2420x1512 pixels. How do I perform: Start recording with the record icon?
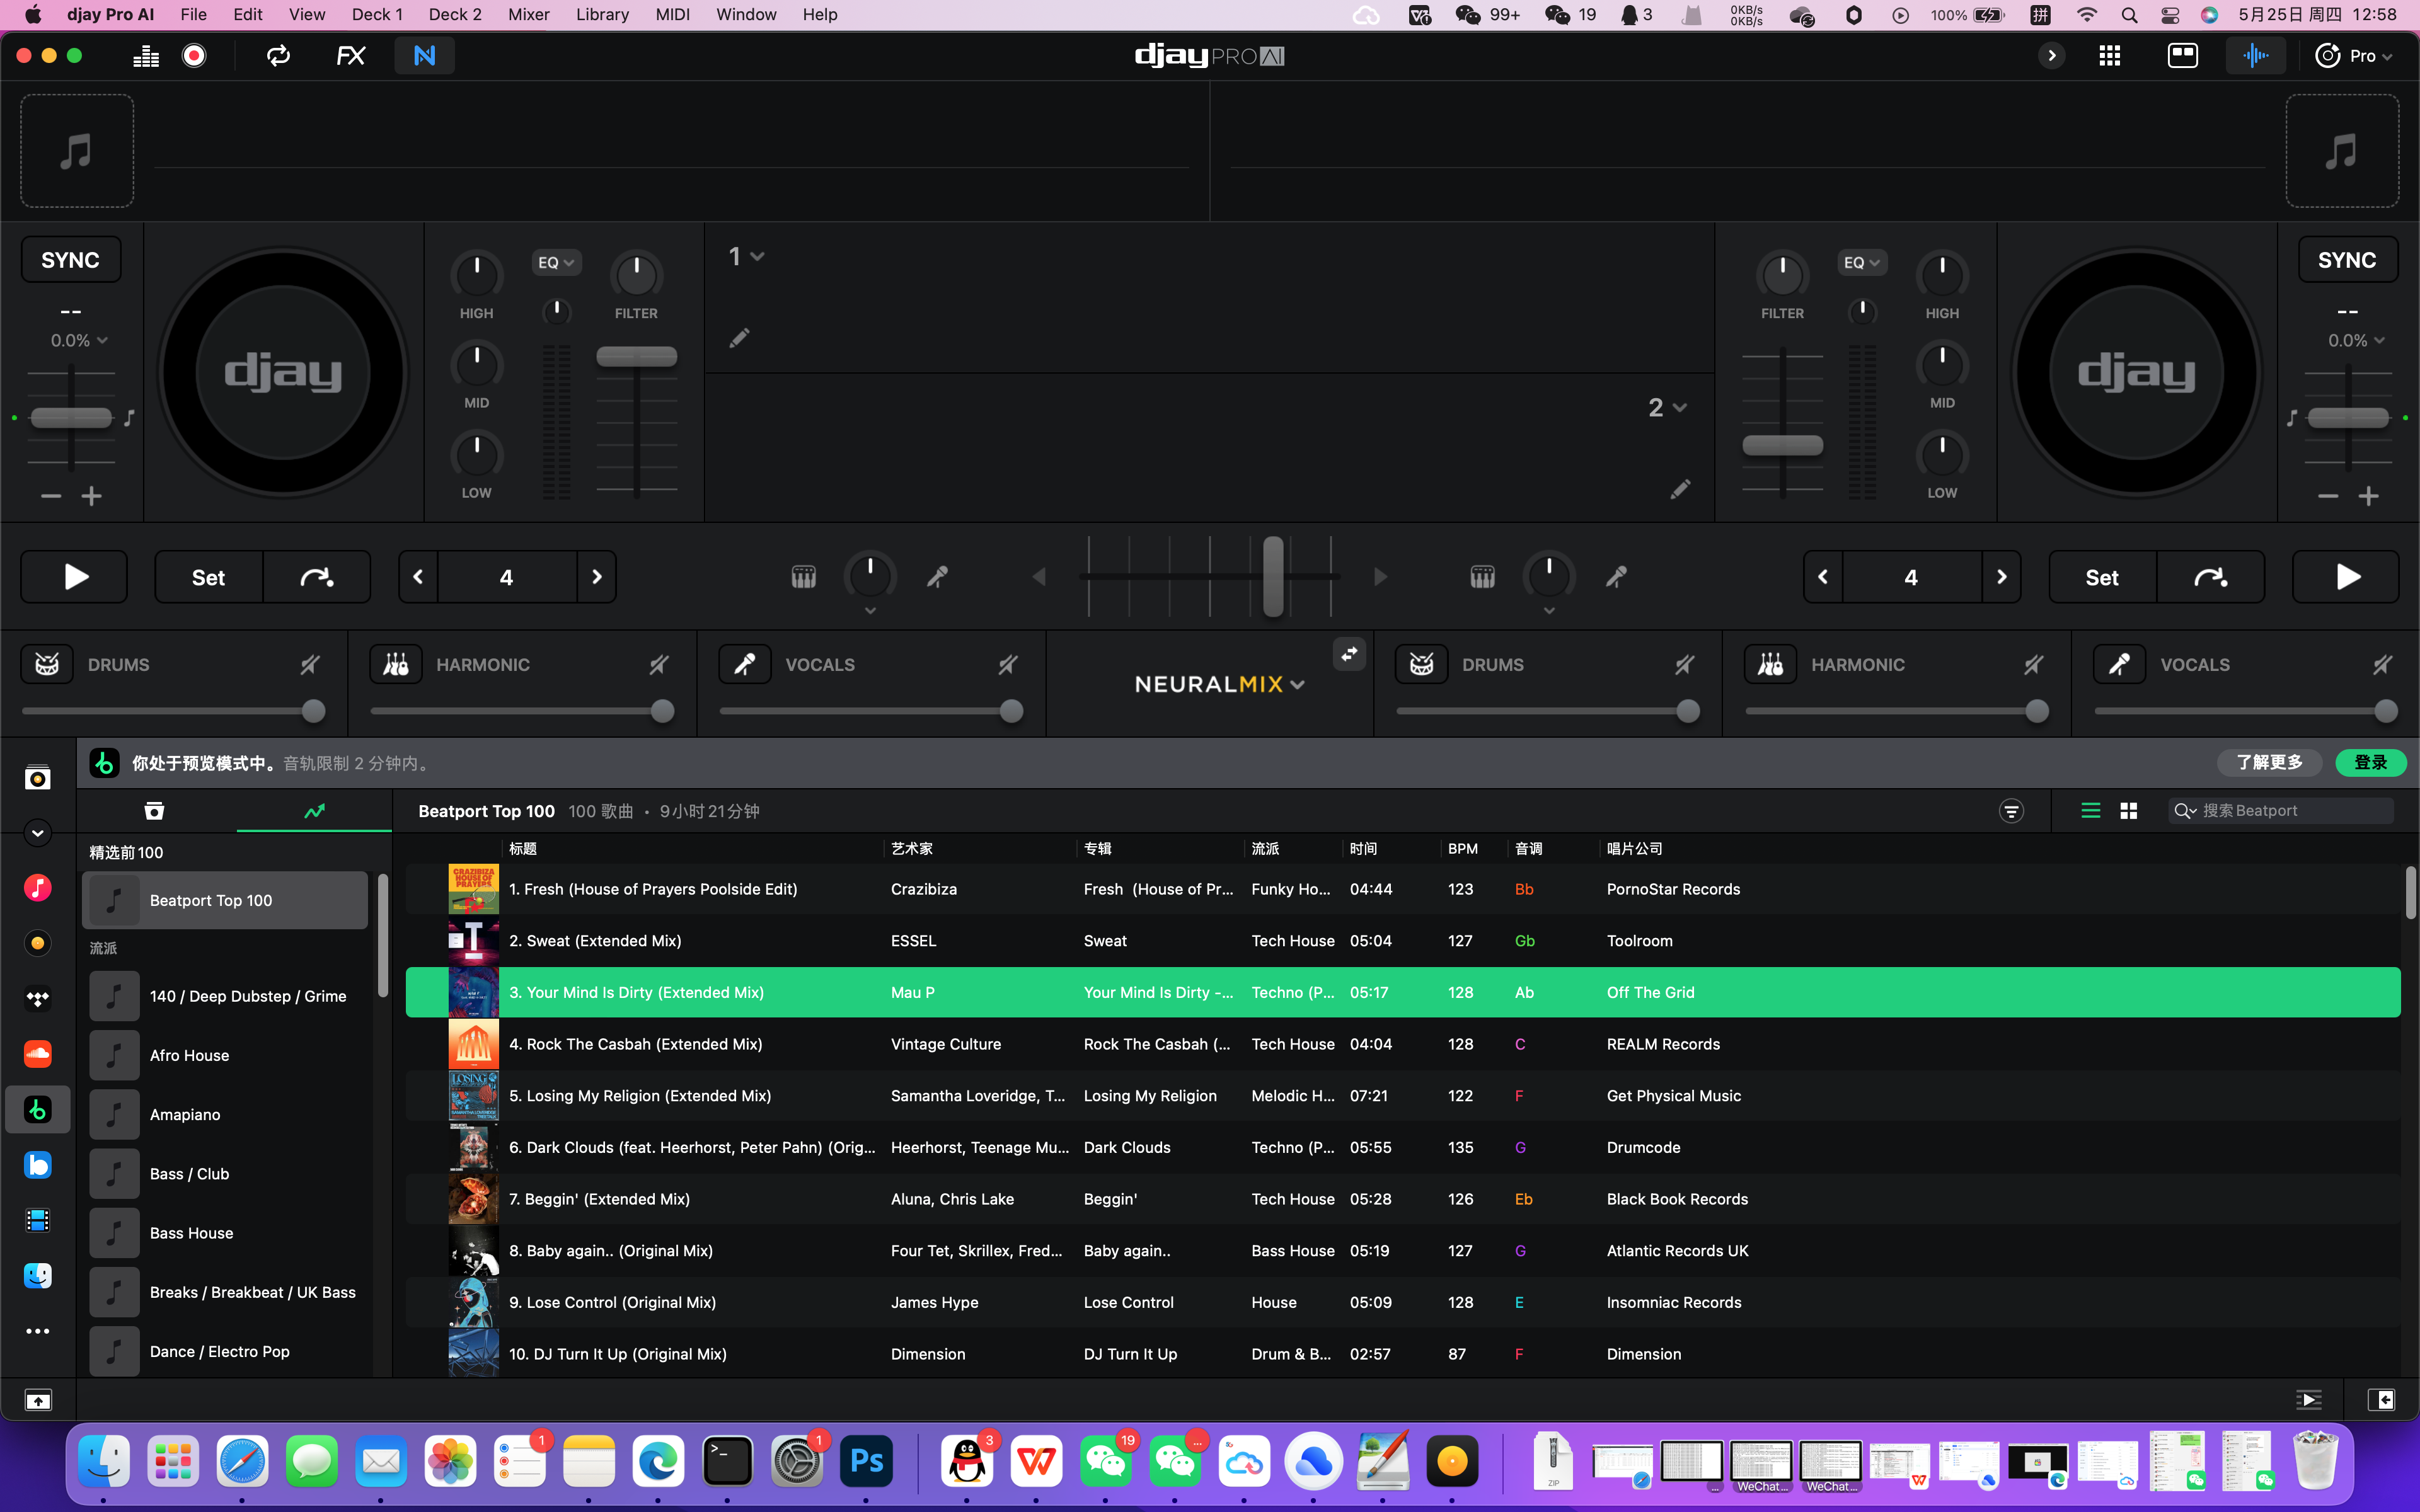(x=195, y=56)
